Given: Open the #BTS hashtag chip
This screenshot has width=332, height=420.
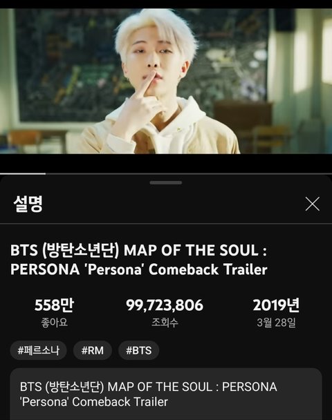Looking at the screenshot, I should (x=138, y=350).
